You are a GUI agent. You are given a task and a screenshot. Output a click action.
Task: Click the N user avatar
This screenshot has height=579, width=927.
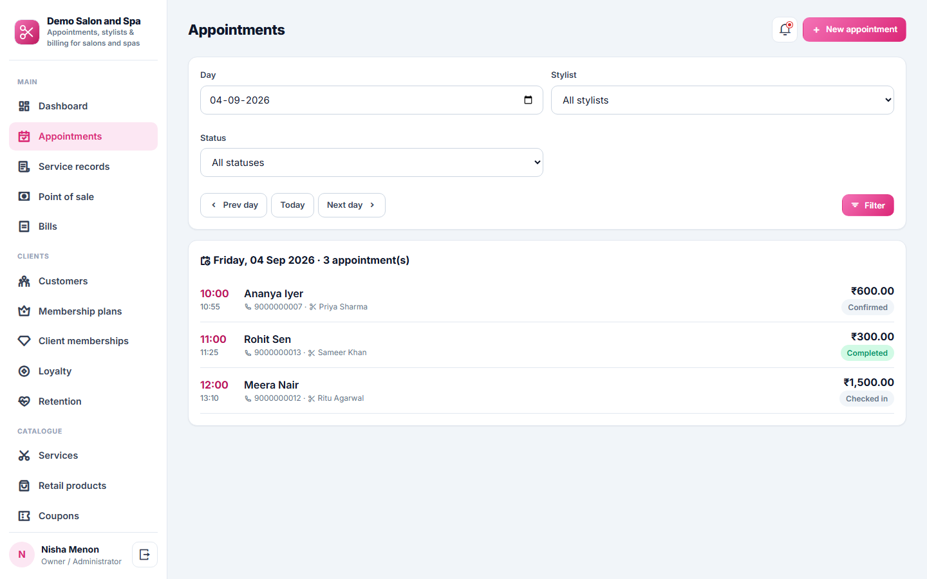(22, 555)
